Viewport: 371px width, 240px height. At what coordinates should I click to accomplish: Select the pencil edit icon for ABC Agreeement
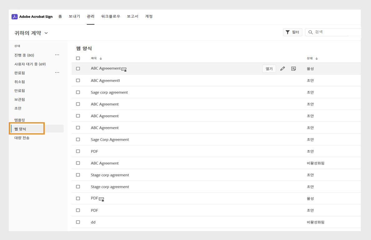(x=282, y=68)
